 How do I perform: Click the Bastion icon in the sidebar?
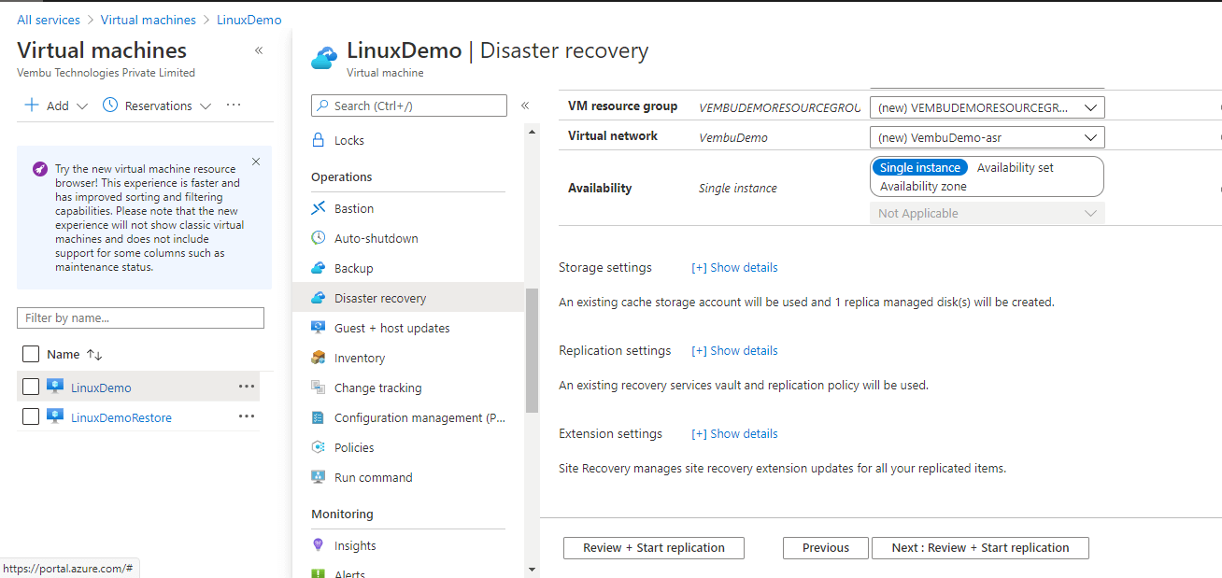(x=318, y=208)
